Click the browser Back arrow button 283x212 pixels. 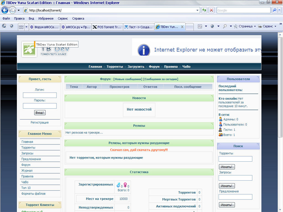pyautogui.click(x=6, y=10)
